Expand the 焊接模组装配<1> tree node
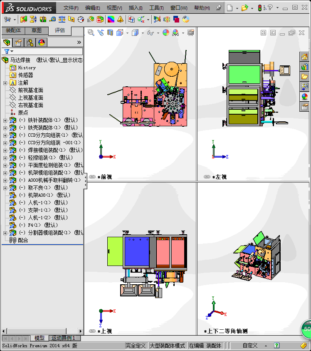 (5, 150)
